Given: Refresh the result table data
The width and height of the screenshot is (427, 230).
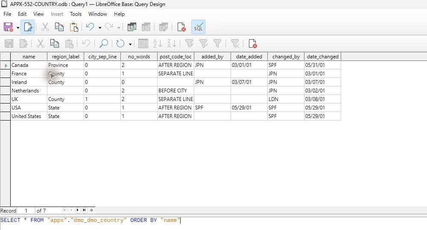Looking at the screenshot, I should pyautogui.click(x=120, y=43).
